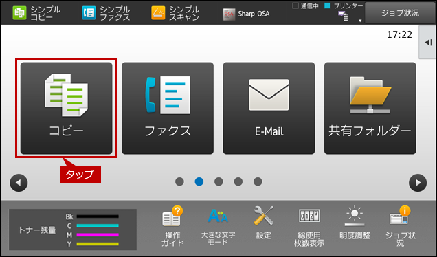
Task: Open the コピー (Copy) tile
Action: pos(67,108)
